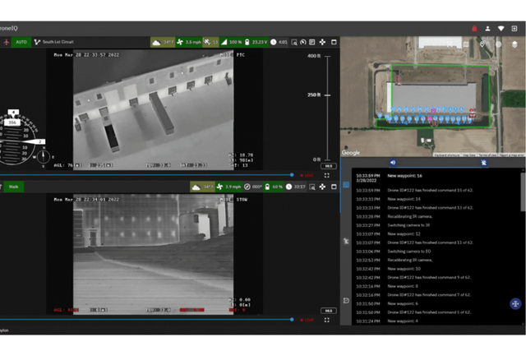Toggle the alarm light tab in log panel
526x351 pixels.
point(484,163)
